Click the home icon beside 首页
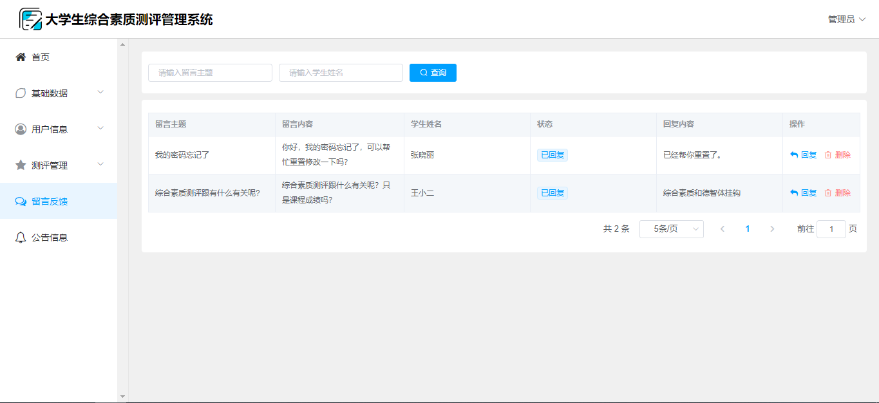Screen dimensions: 879x403 click(x=21, y=57)
